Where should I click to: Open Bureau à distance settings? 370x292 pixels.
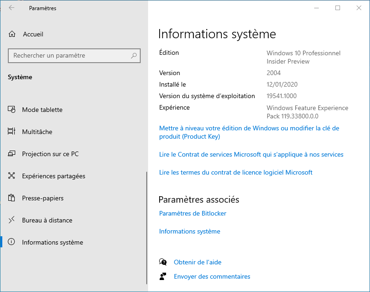tap(47, 220)
